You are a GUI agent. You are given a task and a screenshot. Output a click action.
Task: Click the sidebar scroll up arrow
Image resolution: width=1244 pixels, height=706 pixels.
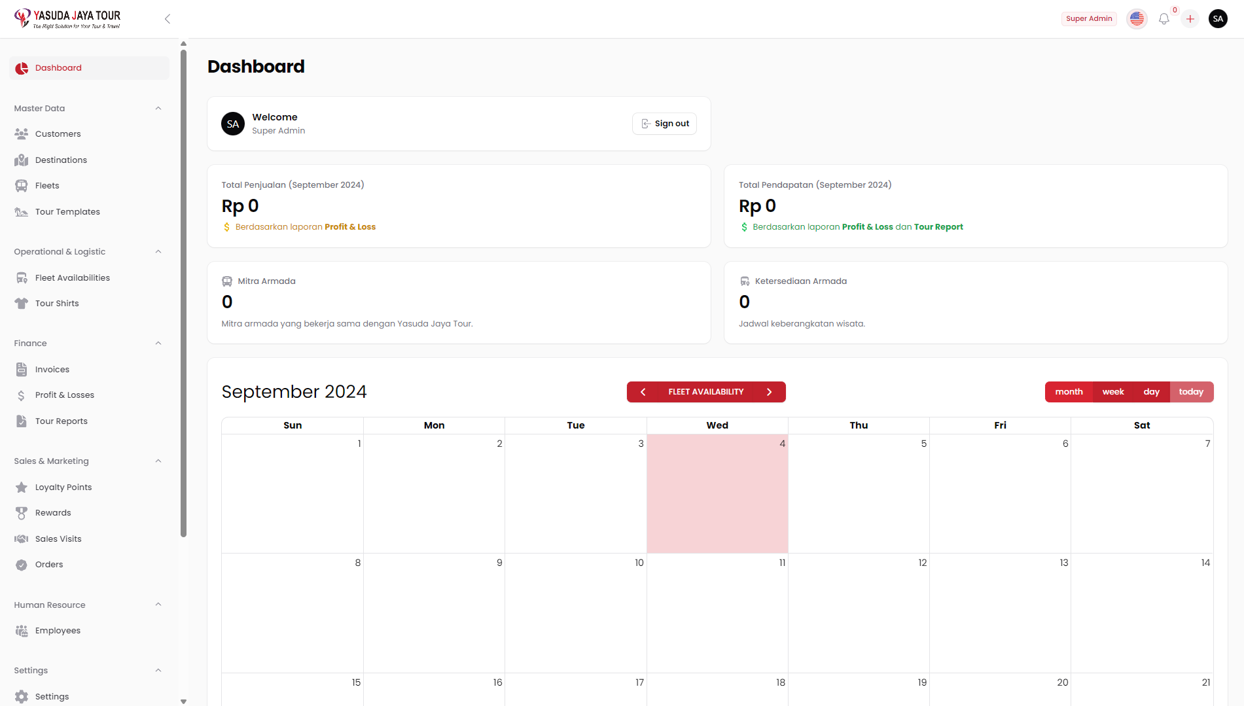[x=183, y=44]
